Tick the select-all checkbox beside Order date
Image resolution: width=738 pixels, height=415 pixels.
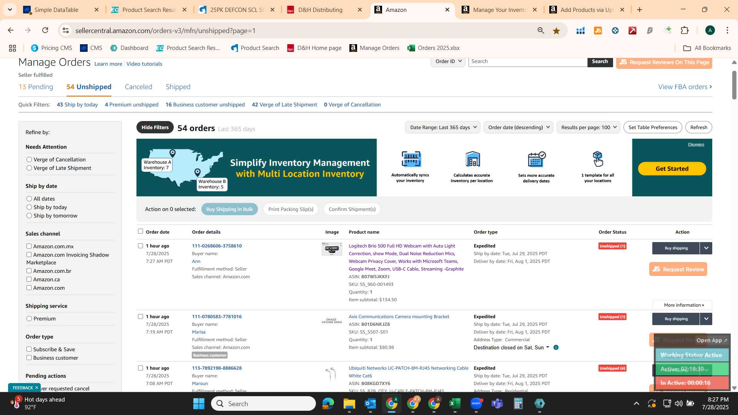coord(140,231)
